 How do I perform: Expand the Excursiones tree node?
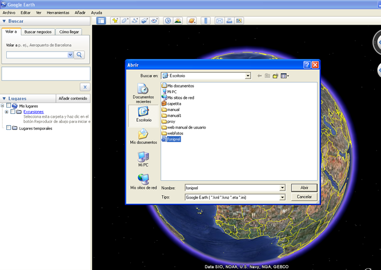tap(6, 112)
